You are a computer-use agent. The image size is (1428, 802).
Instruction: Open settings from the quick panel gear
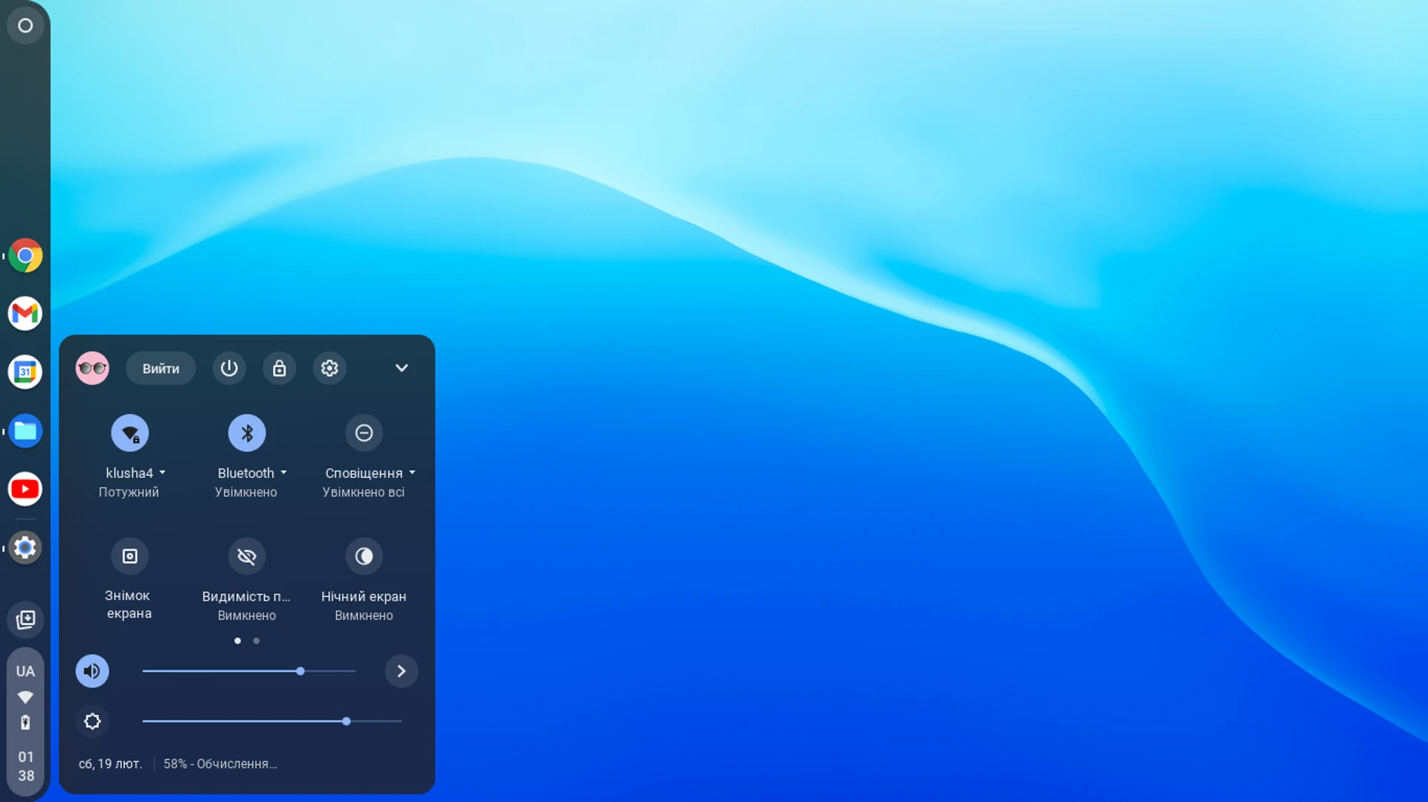pyautogui.click(x=329, y=367)
